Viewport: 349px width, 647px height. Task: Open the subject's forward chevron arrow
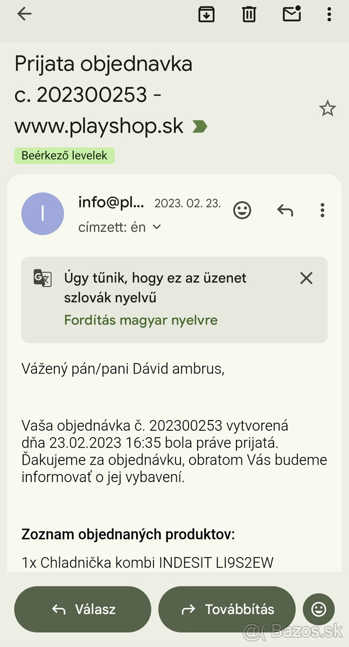200,126
